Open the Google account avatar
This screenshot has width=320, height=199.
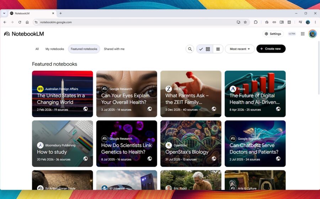click(x=313, y=34)
